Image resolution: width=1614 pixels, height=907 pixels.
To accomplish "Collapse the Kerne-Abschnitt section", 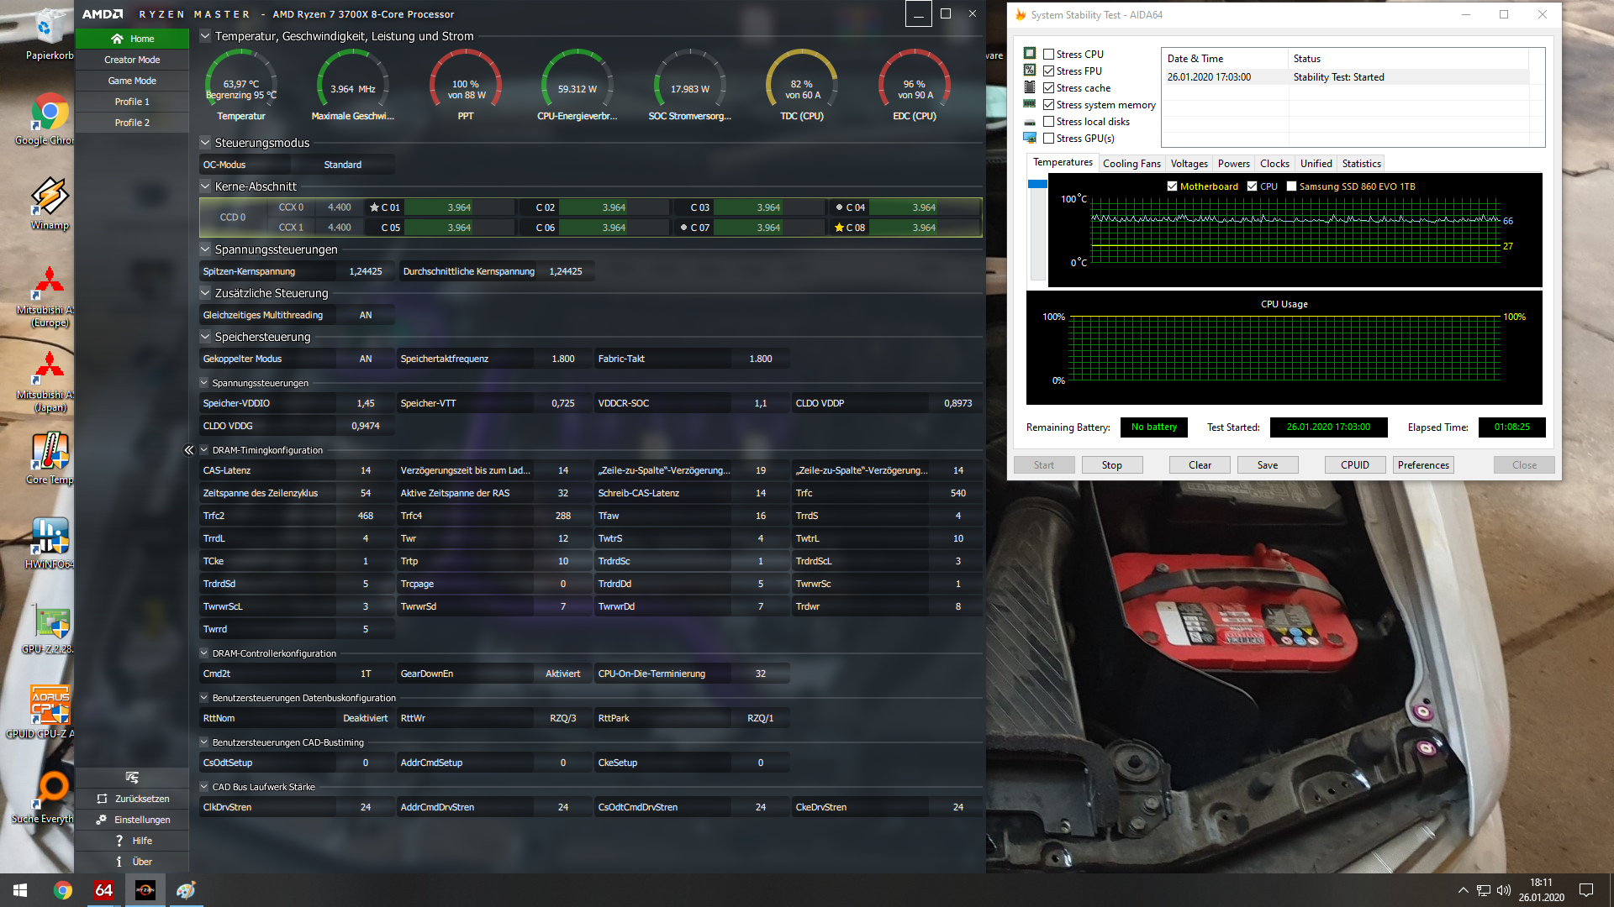I will point(205,186).
